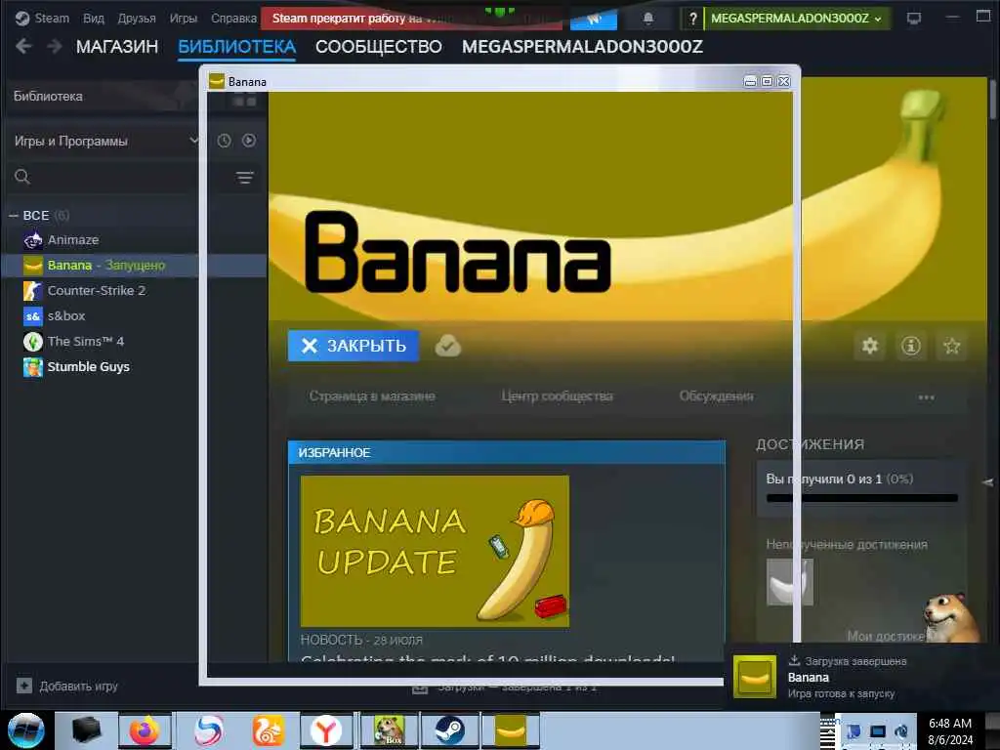Open game info icon

pyautogui.click(x=911, y=347)
